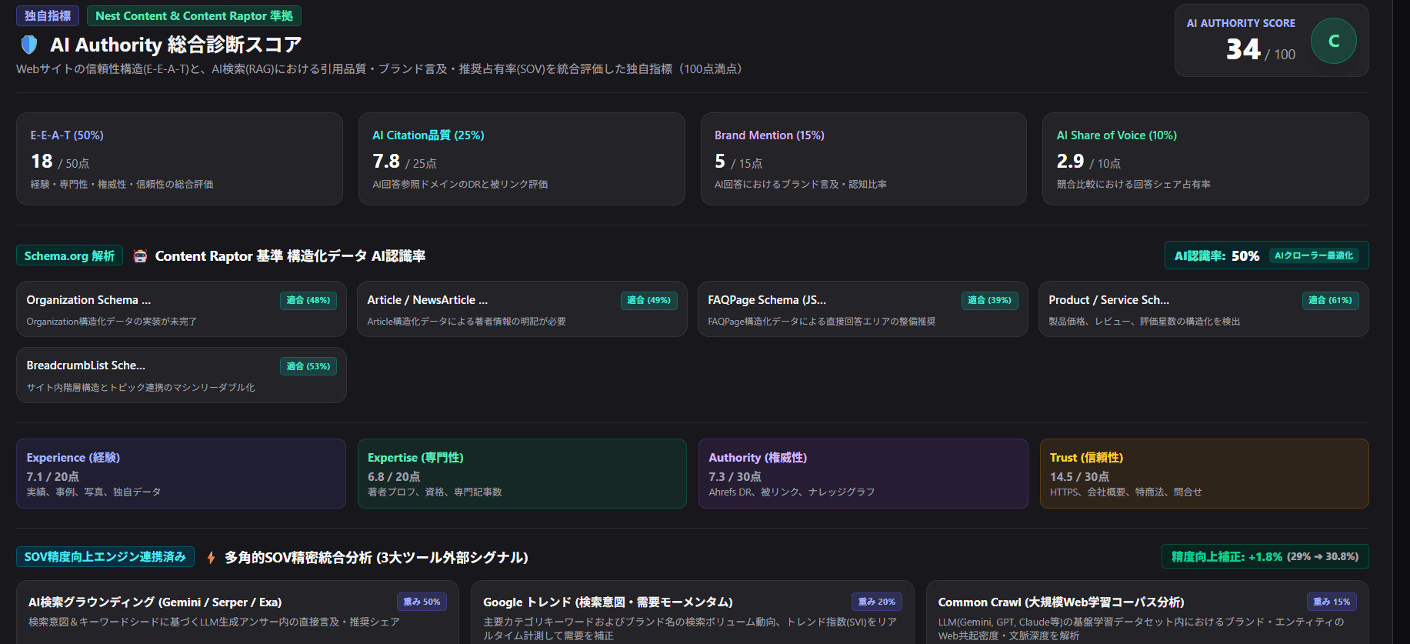Open the AI Citation品質 (25%) card
This screenshot has height=644, width=1410.
[x=522, y=159]
